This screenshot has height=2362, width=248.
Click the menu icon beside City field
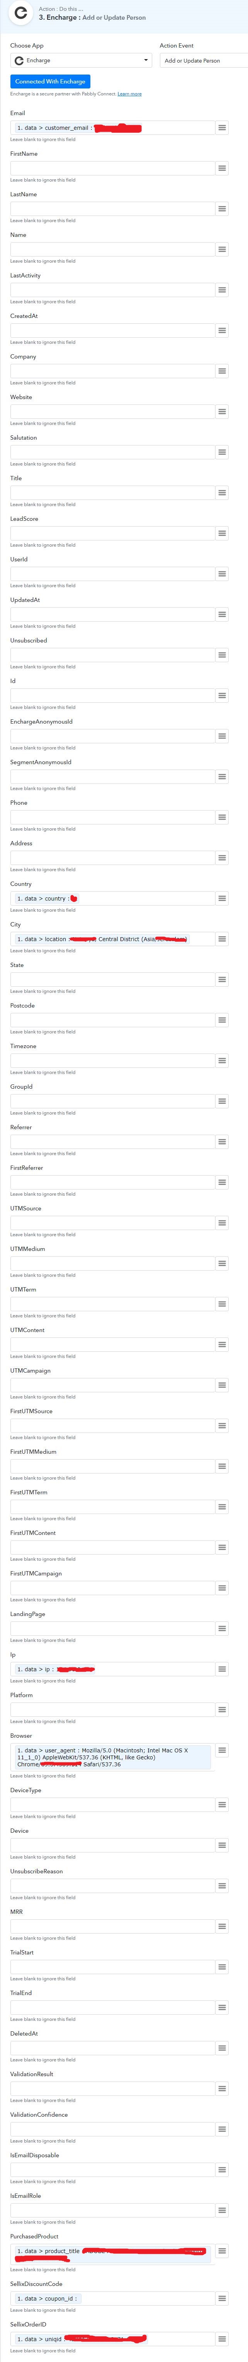click(x=221, y=939)
